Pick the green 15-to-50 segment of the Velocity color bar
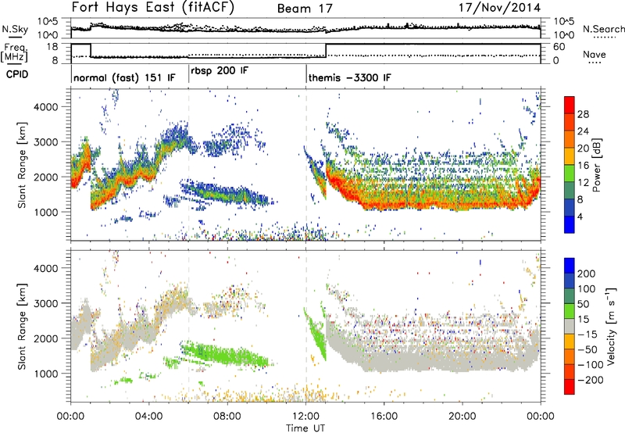625x433 pixels. [x=570, y=311]
